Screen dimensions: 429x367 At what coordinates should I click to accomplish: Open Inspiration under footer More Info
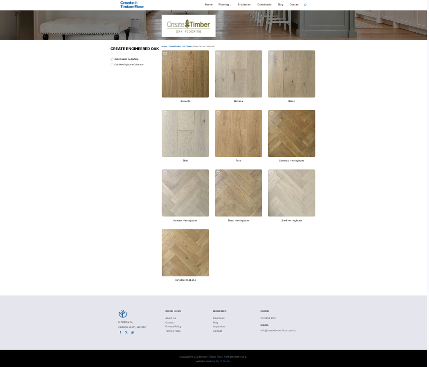(x=219, y=326)
